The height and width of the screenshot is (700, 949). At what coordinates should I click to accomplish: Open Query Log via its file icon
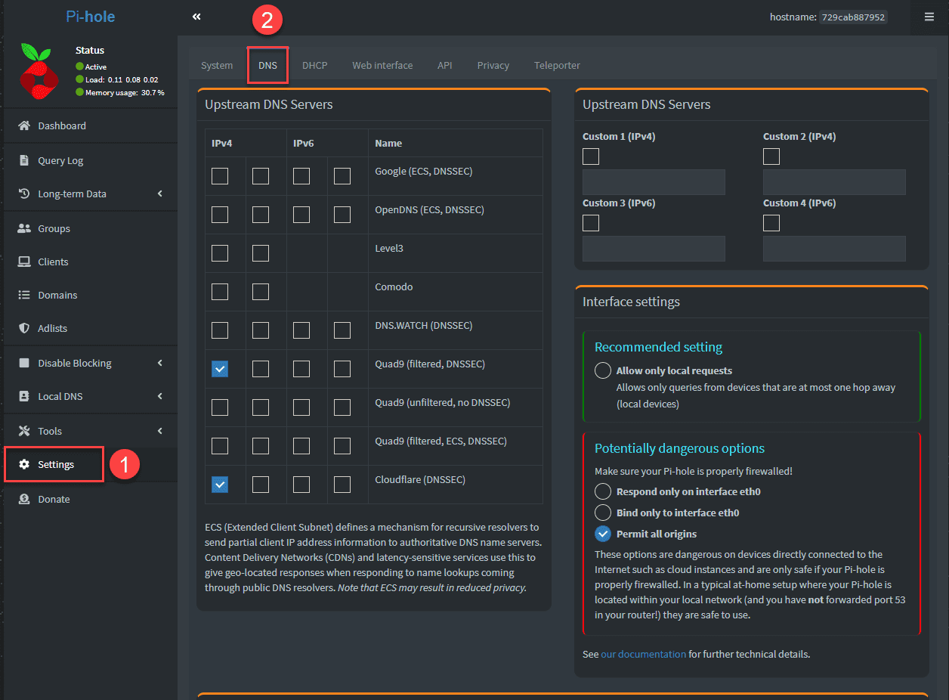24,160
